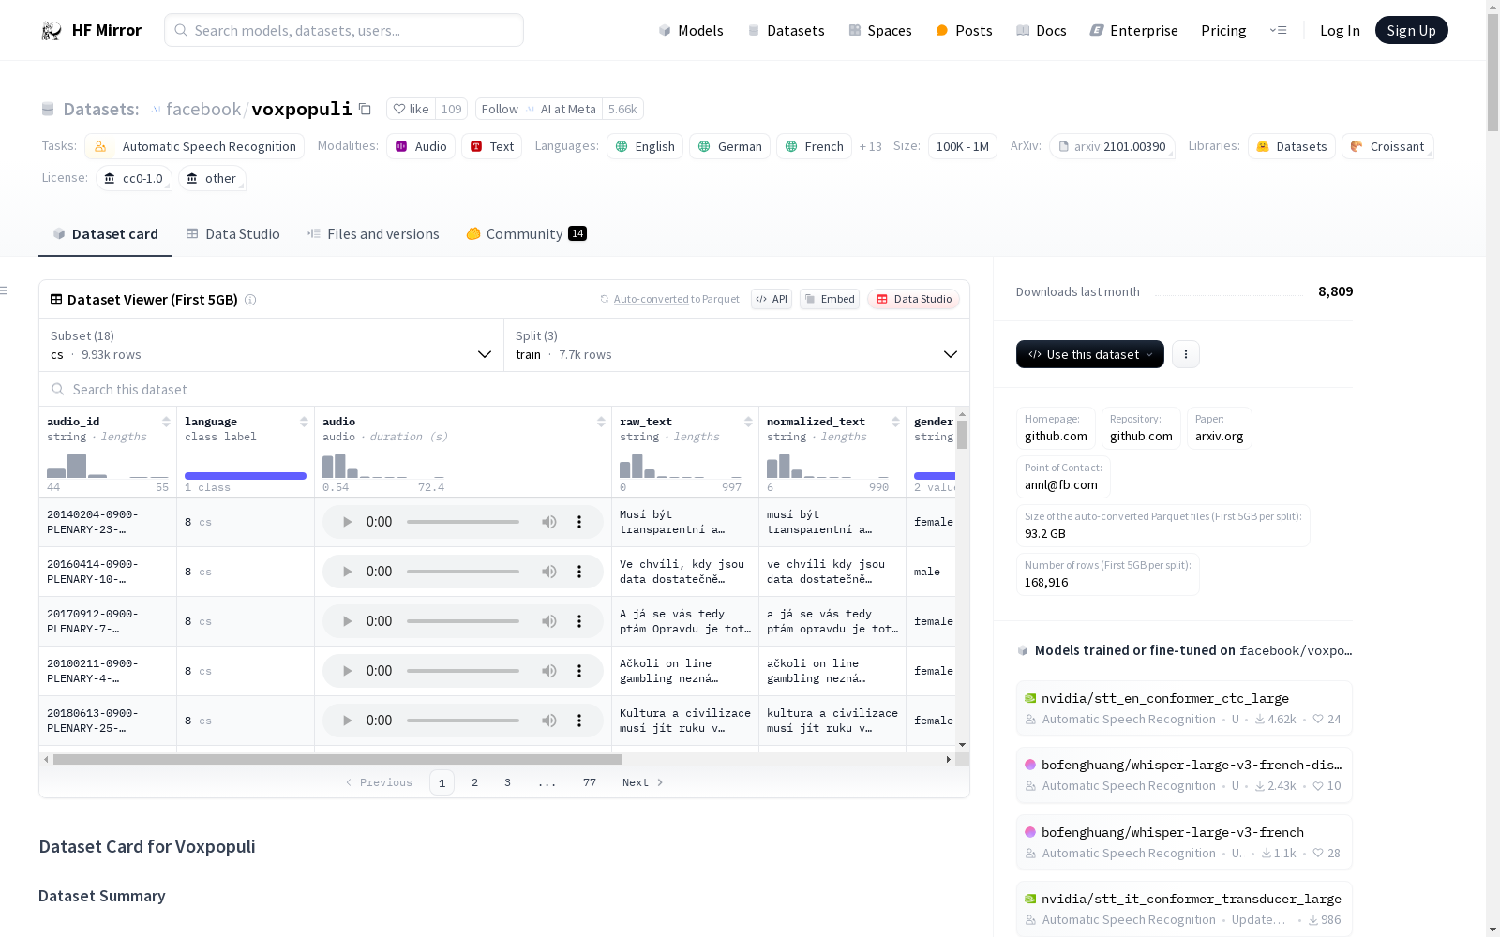Viewport: 1500px width, 937px height.
Task: Click the Search this dataset field
Action: (x=504, y=389)
